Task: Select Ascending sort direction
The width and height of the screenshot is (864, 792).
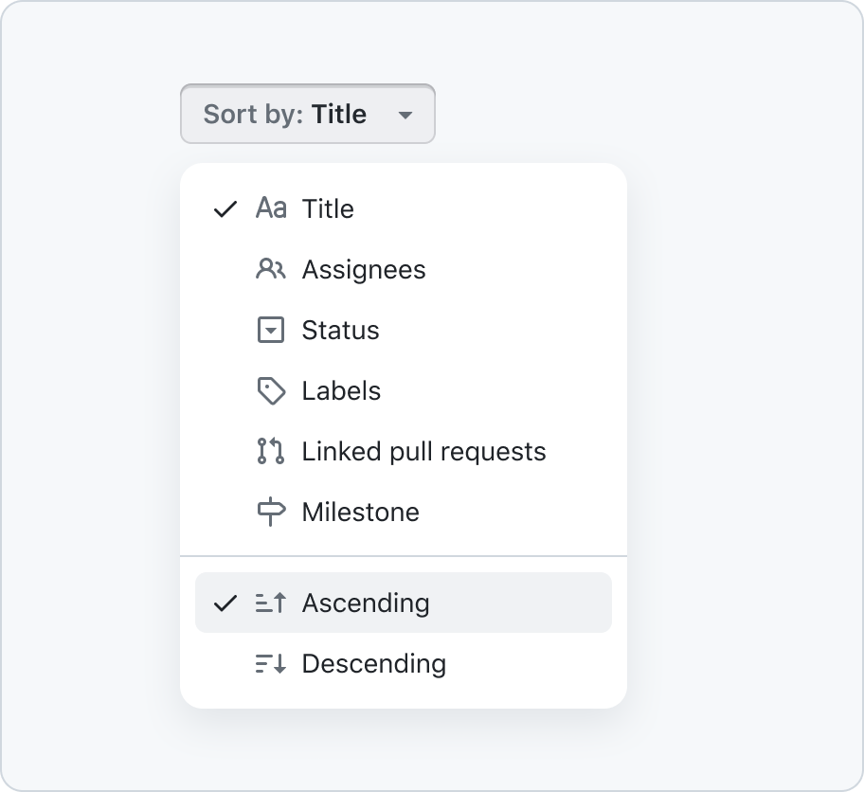Action: 404,603
